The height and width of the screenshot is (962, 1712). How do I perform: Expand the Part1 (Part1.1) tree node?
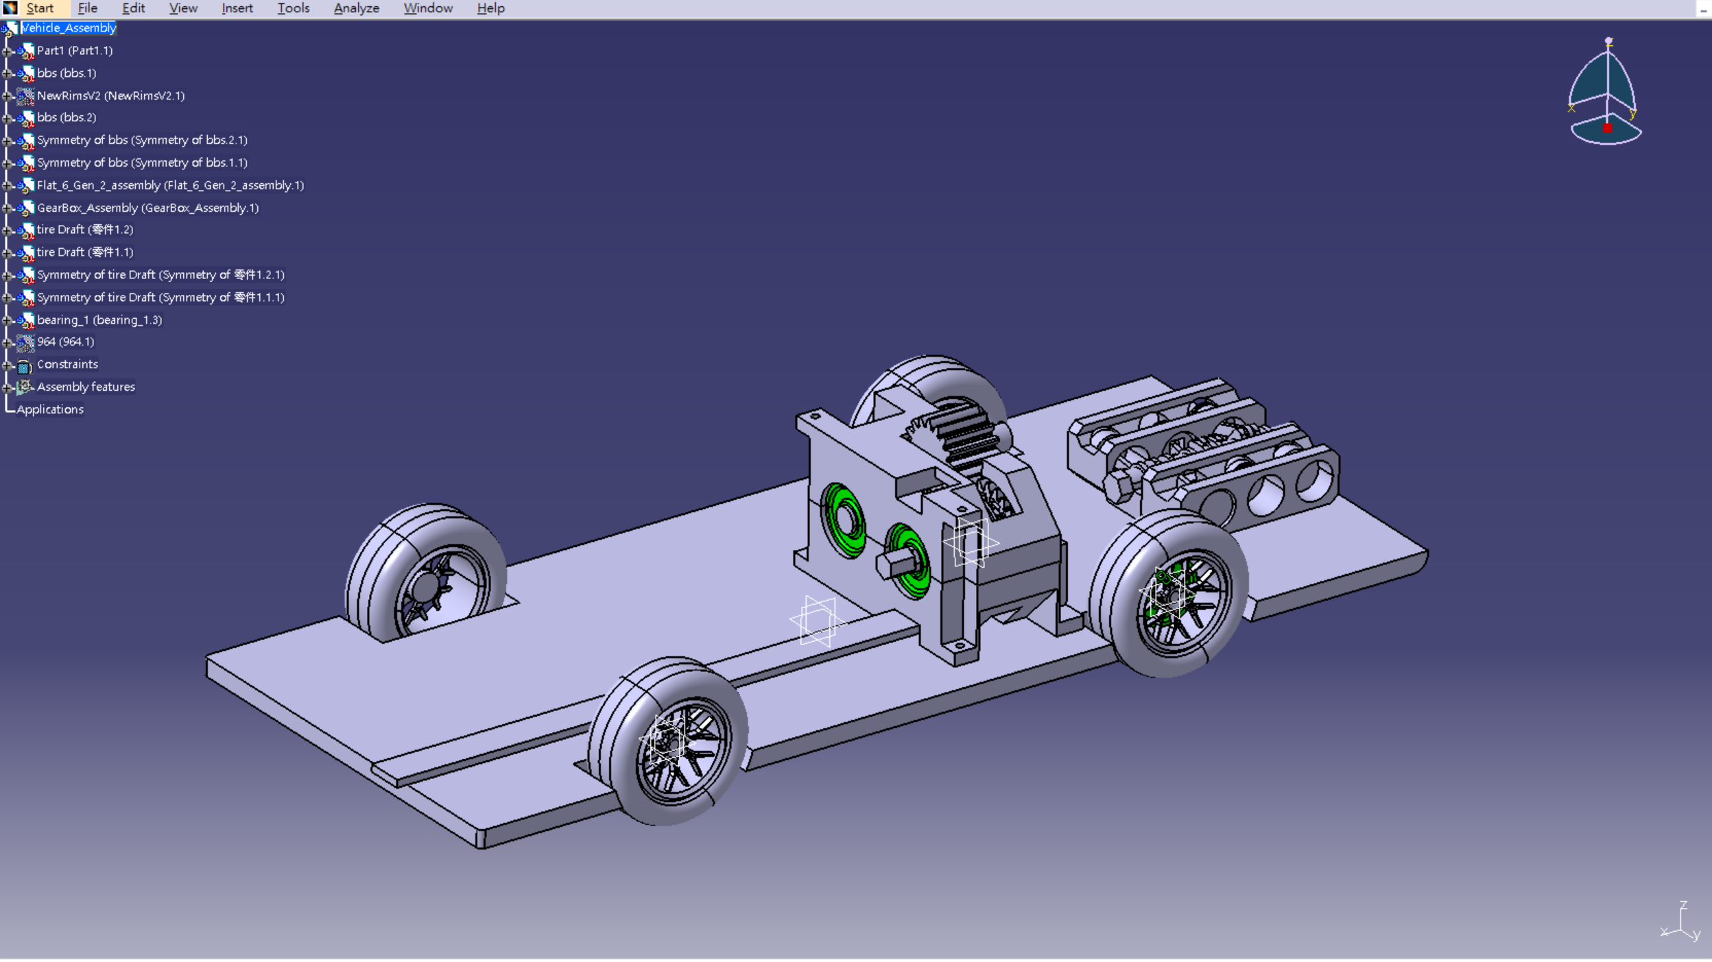coord(7,51)
